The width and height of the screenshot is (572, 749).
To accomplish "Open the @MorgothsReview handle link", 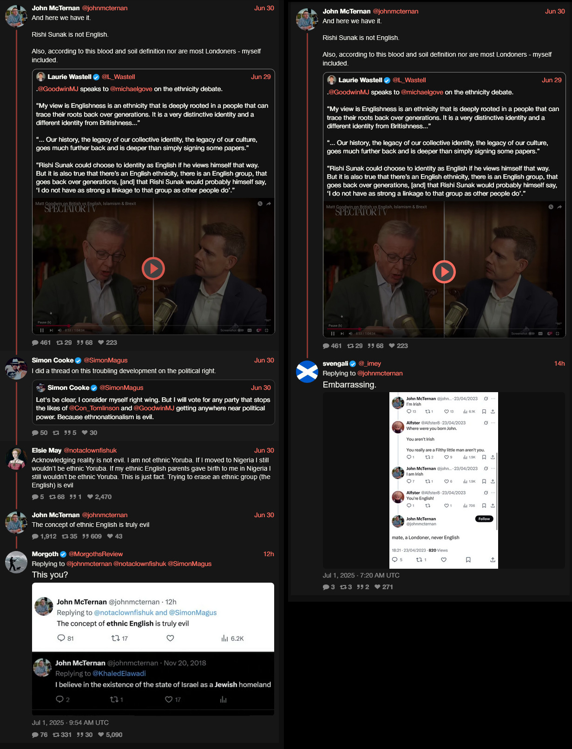I will pos(96,554).
